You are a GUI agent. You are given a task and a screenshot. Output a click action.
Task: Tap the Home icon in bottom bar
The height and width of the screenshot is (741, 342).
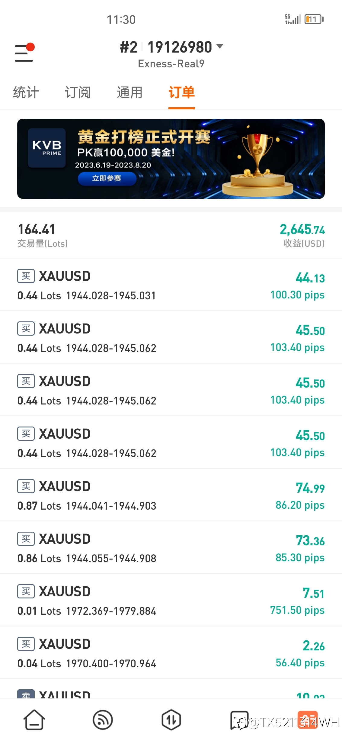pos(34,720)
